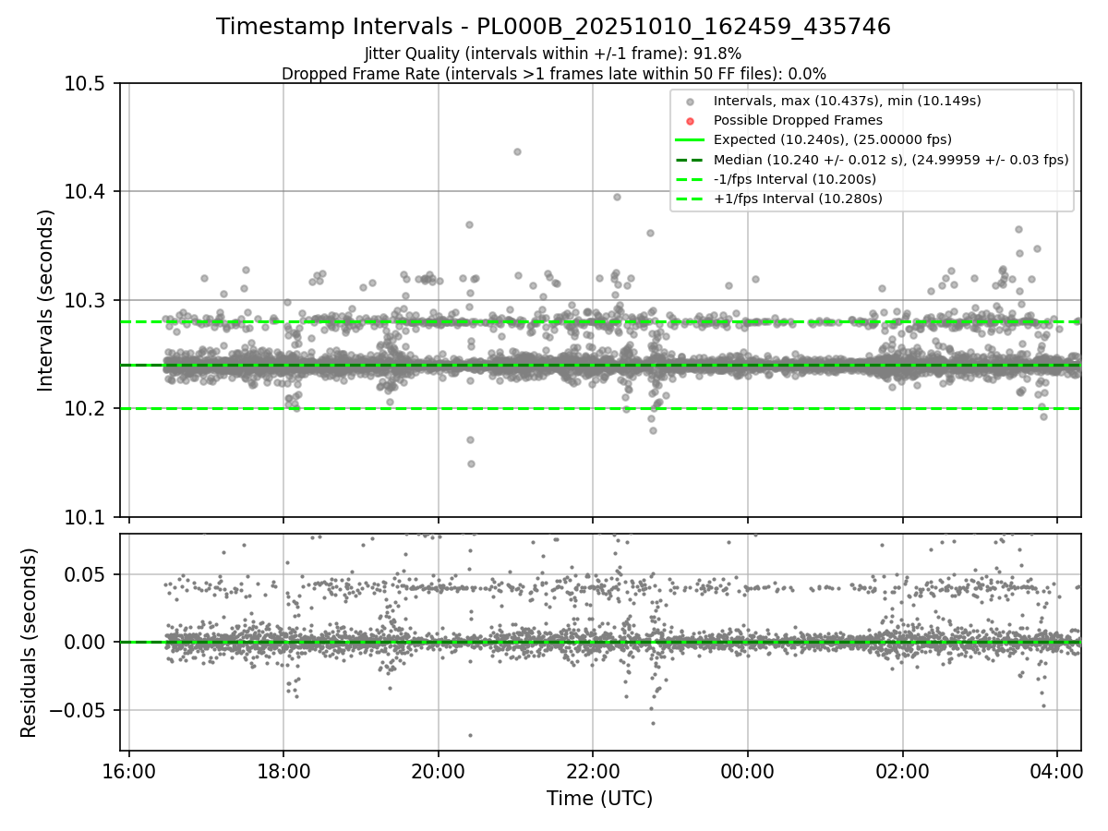Click the red dot marker beside 'Possible Dropped Frames'
Screen dimensions: 1108x831
(692, 120)
